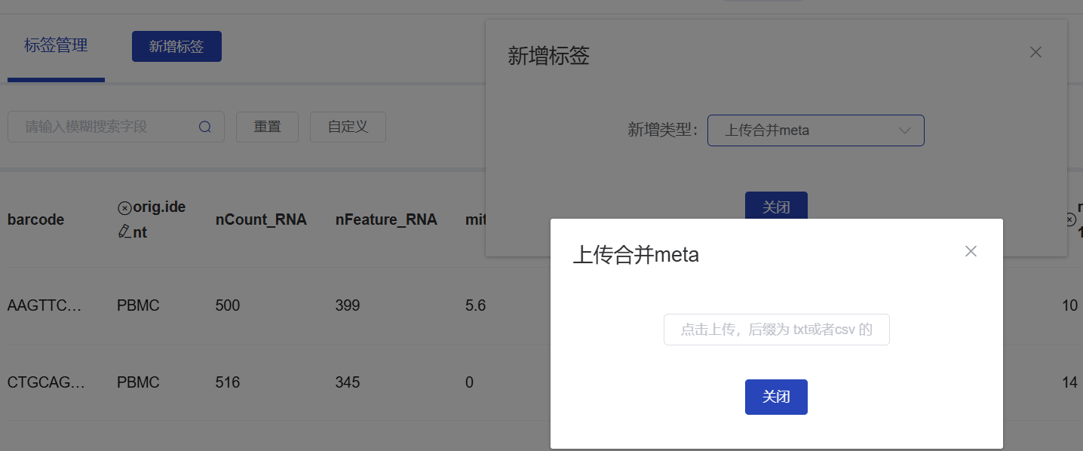Viewport: 1083px width, 451px height.
Task: Open the 上传合并meta type dropdown
Action: tap(815, 130)
